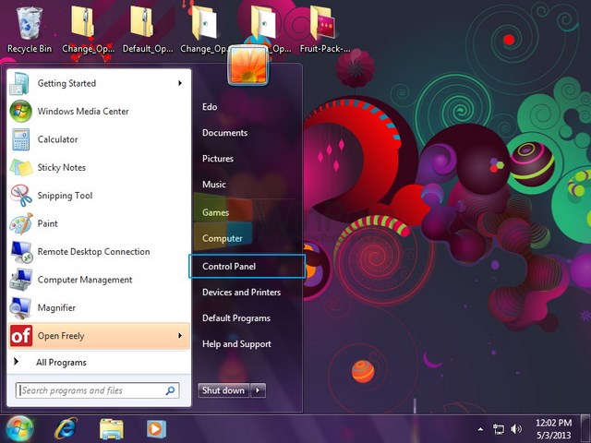Click the All Programs label

pos(61,363)
